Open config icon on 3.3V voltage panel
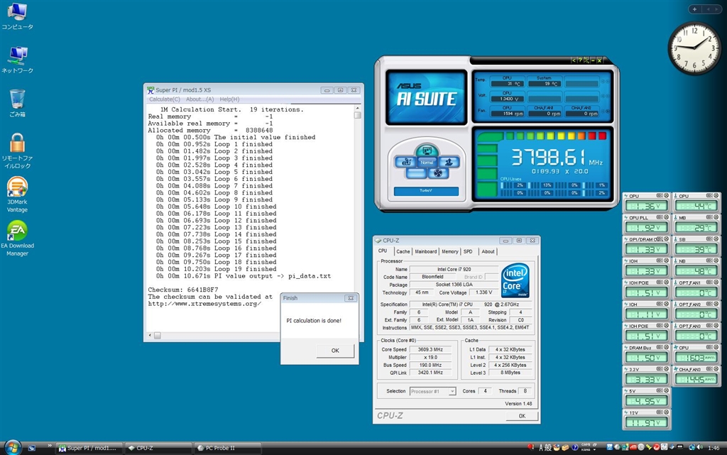Viewport: 727px width, 455px height. click(660, 369)
